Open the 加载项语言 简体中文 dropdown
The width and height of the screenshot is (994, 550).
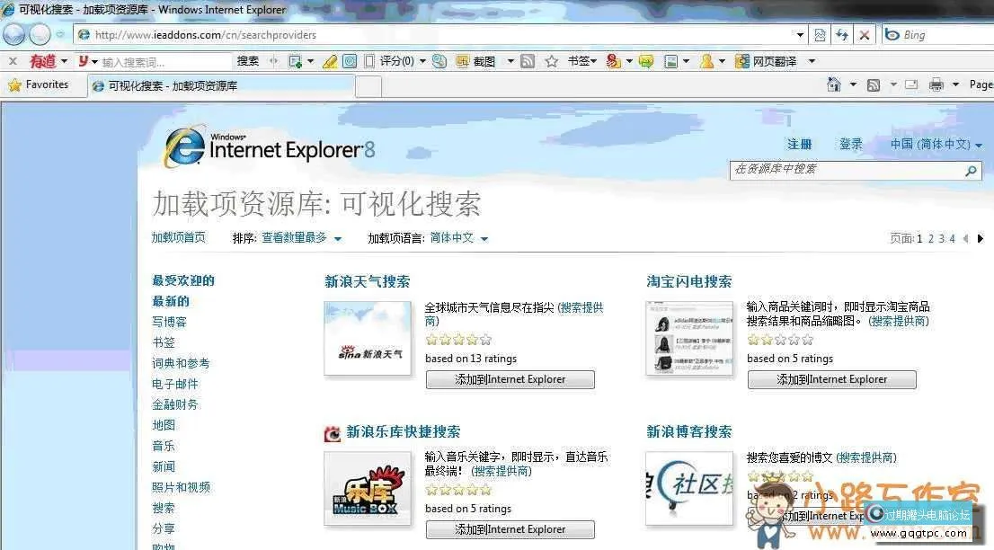[x=458, y=238]
